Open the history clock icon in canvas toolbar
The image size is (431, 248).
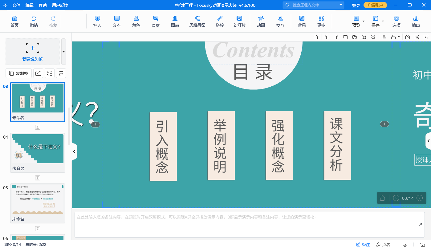[x=417, y=37]
